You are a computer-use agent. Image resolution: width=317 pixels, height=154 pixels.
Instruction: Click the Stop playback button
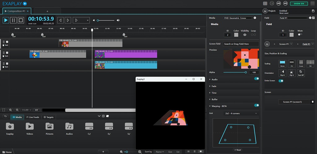[21, 20]
